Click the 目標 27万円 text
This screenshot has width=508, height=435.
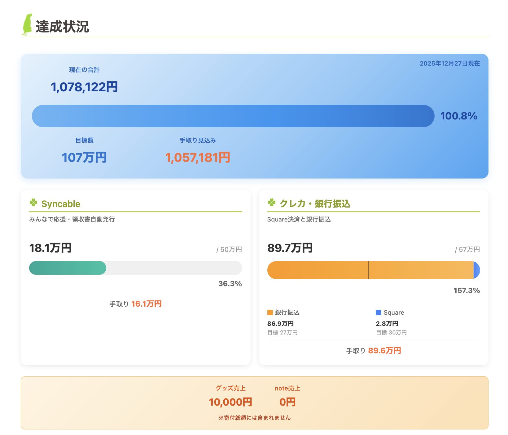click(x=282, y=333)
